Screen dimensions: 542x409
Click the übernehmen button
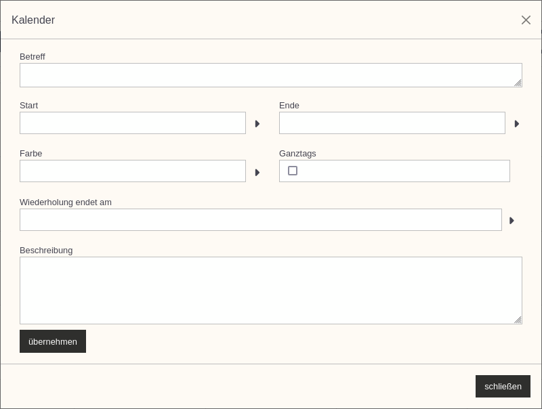53,341
